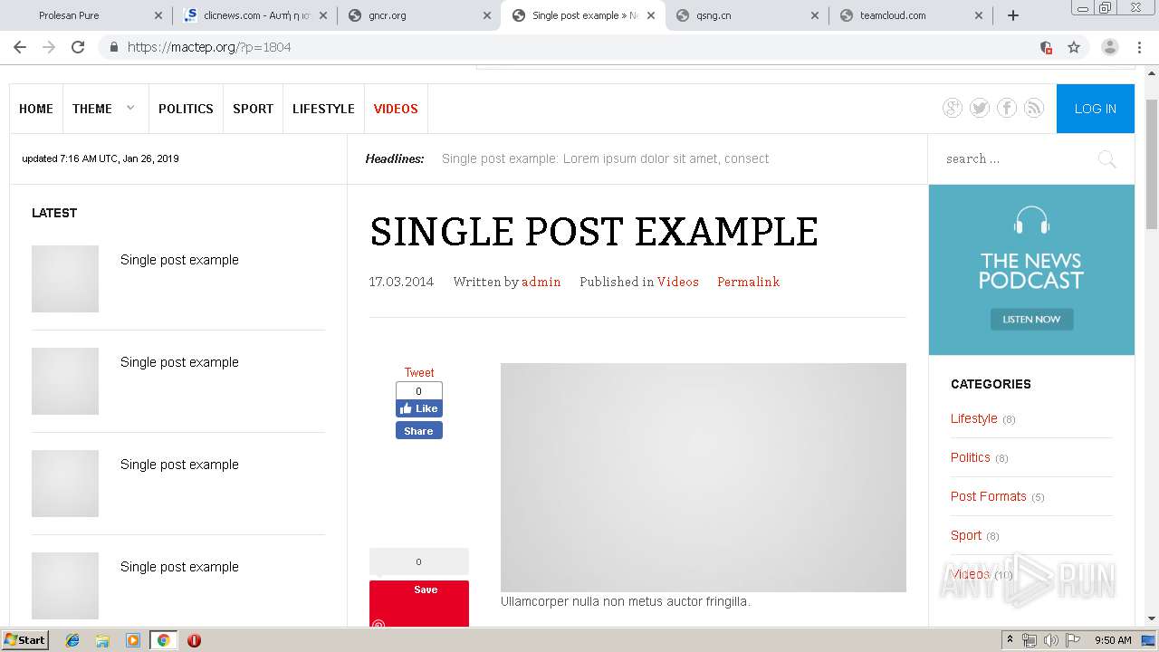Close the gncr.org tab
This screenshot has width=1159, height=652.
click(486, 15)
